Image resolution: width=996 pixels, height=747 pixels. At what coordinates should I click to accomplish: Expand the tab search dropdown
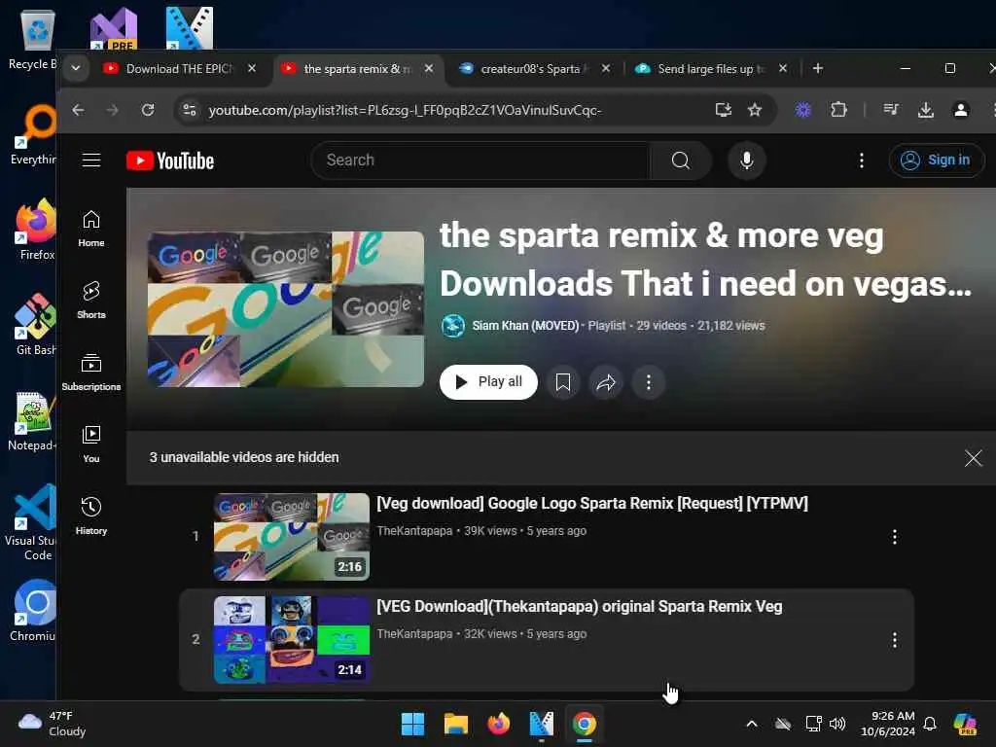(76, 68)
